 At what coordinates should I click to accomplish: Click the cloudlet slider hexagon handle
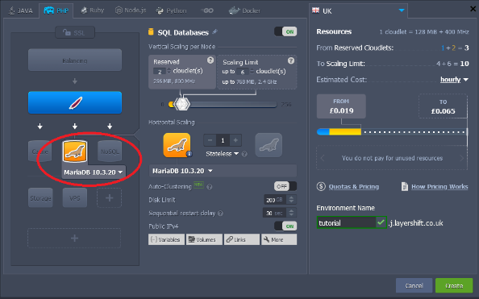(x=181, y=104)
